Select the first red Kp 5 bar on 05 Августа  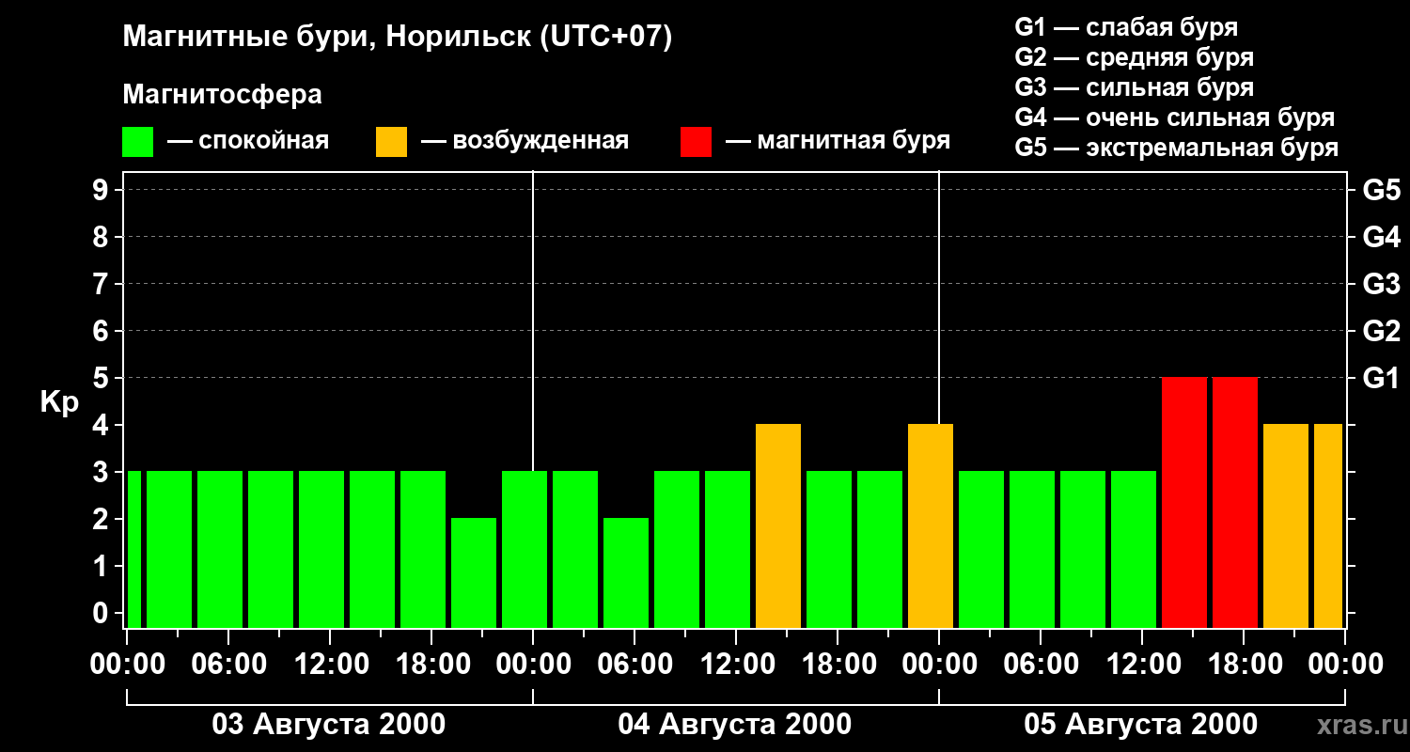pyautogui.click(x=1184, y=502)
